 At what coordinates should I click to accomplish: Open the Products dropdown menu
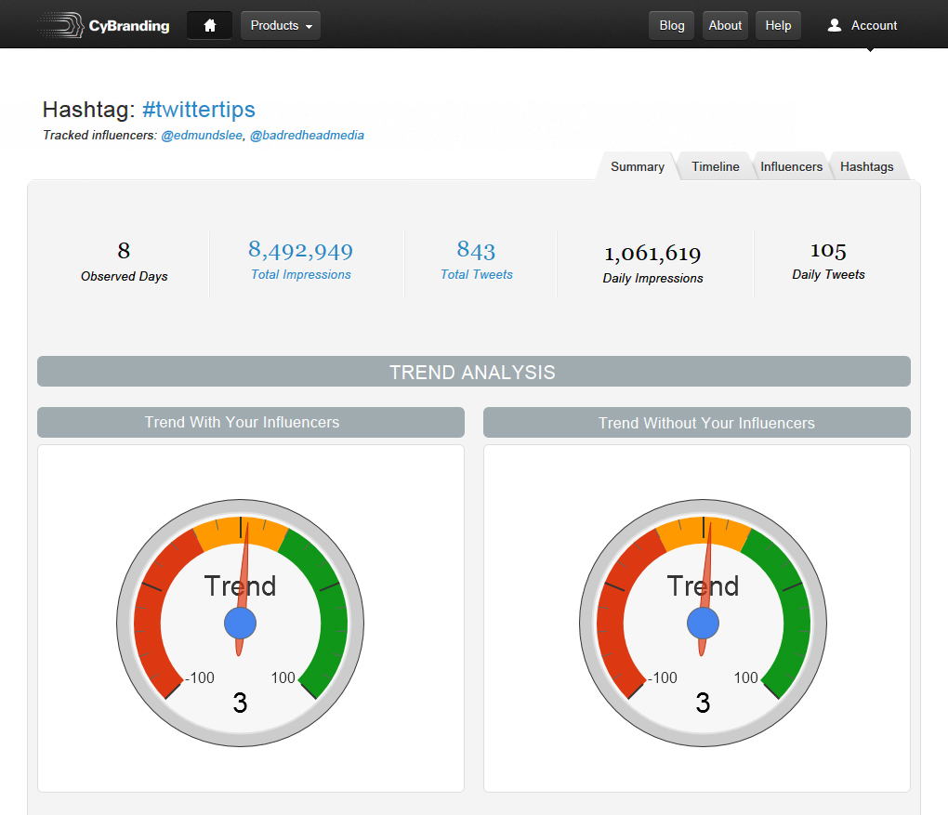point(281,25)
